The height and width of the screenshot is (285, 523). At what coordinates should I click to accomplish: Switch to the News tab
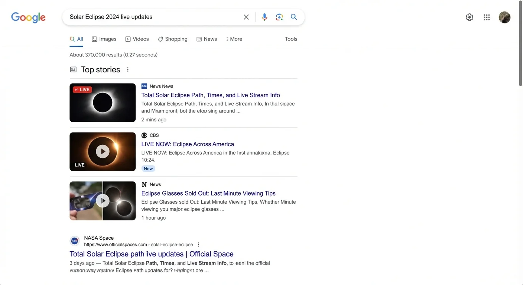(207, 39)
